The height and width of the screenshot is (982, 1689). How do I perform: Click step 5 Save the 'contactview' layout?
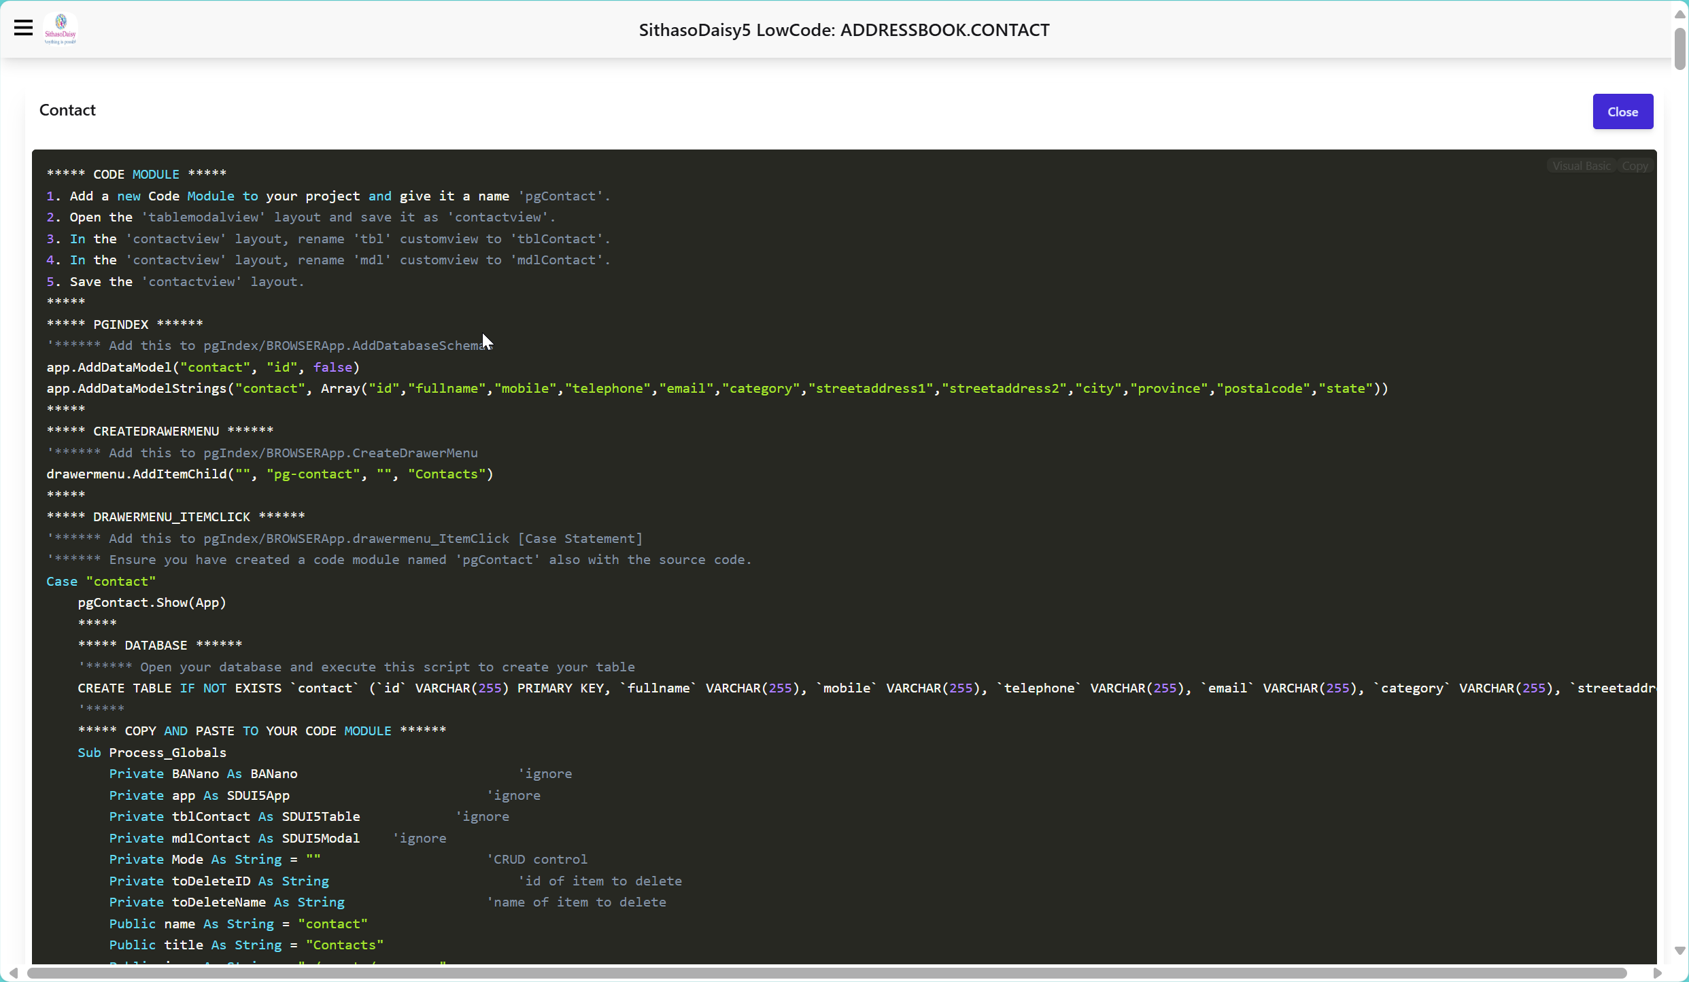coord(175,281)
